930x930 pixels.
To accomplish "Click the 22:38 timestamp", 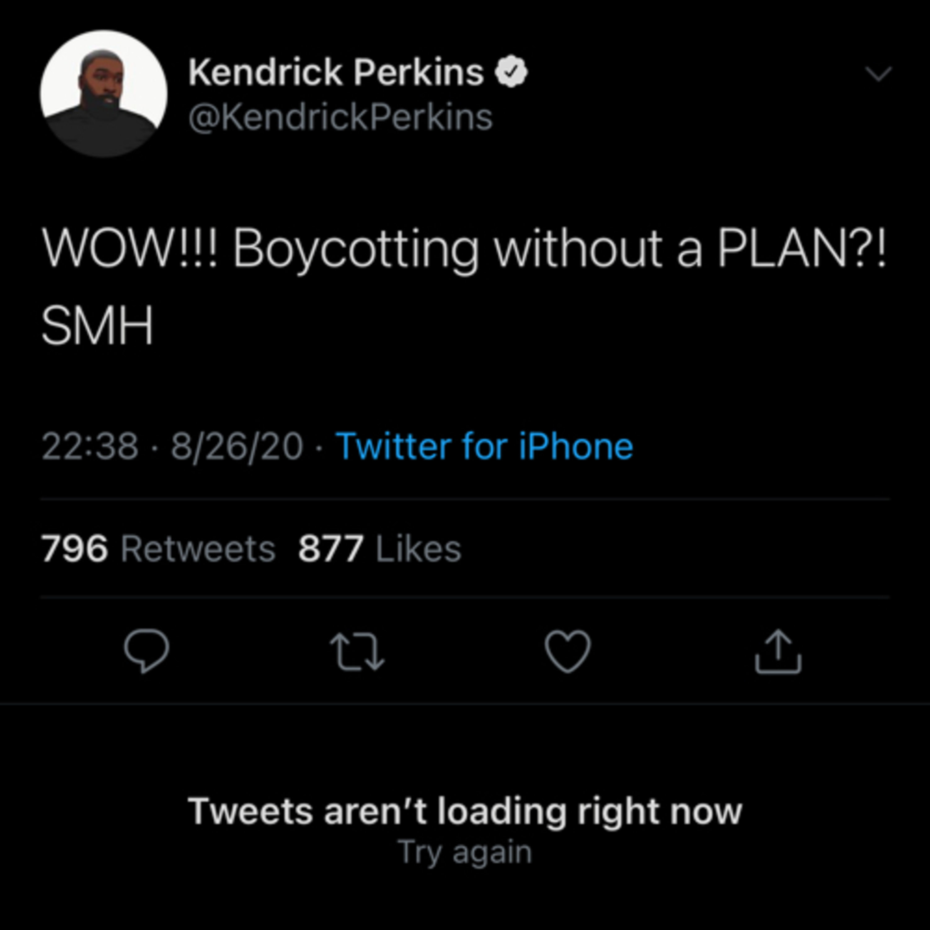I will [x=90, y=446].
